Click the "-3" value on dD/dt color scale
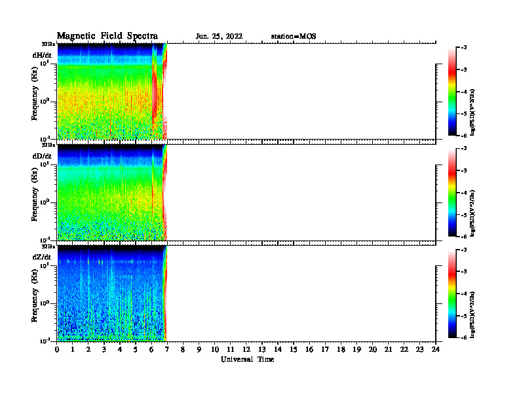Viewport: 519px width, 401px height. (x=464, y=171)
